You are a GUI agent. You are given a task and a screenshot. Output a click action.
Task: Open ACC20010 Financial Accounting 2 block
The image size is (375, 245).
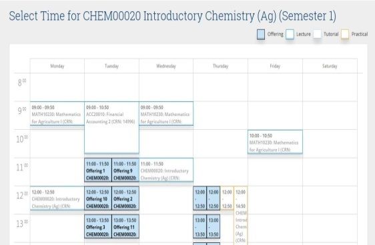[111, 128]
